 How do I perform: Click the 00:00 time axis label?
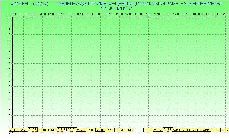[x=13, y=14]
